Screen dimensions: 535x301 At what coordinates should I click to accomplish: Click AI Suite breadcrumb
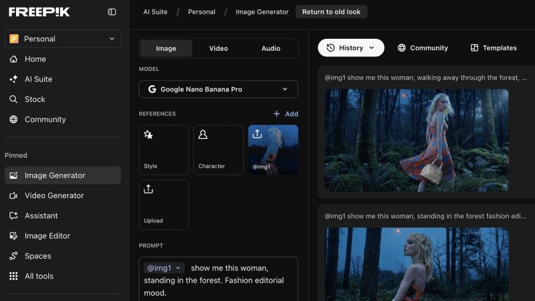pyautogui.click(x=155, y=12)
